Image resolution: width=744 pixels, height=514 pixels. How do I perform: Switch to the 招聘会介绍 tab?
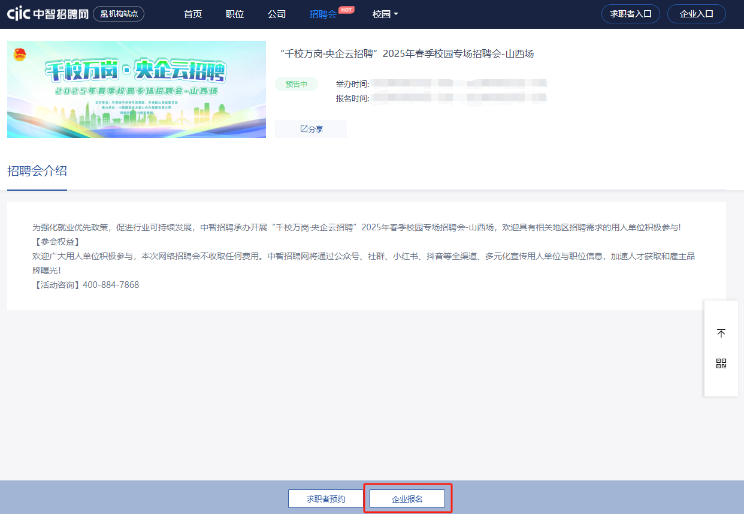point(37,172)
